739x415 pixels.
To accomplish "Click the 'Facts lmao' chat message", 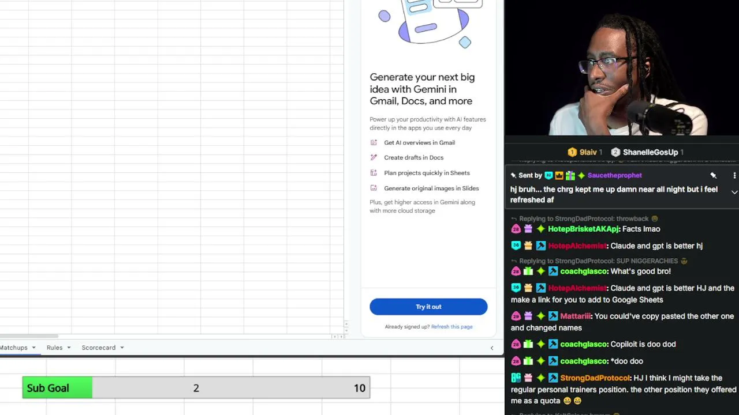I will [641, 229].
